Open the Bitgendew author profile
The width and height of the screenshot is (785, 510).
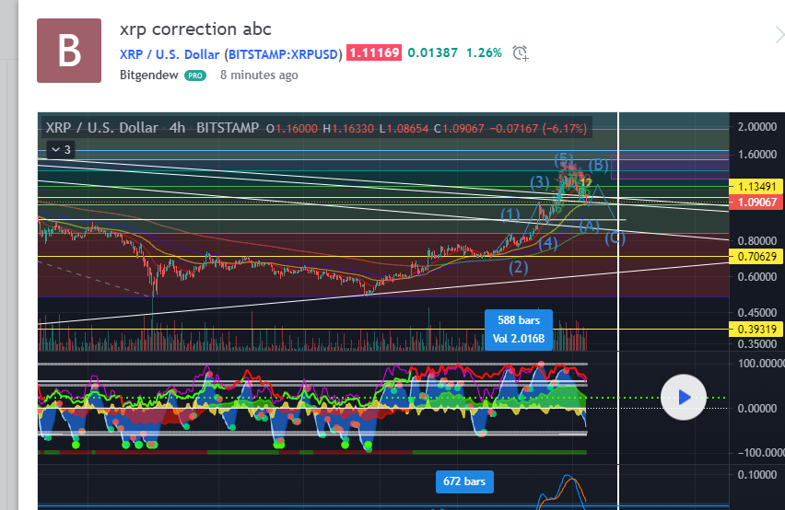pyautogui.click(x=149, y=75)
